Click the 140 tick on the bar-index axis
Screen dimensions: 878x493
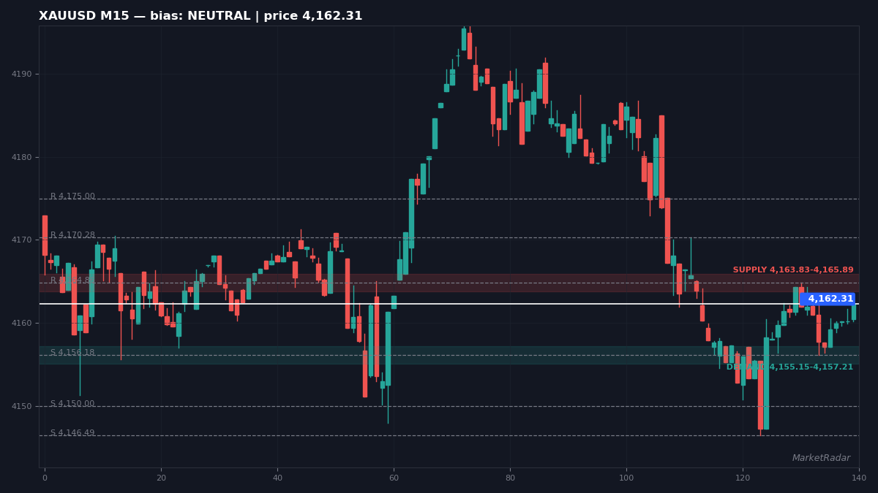859,478
